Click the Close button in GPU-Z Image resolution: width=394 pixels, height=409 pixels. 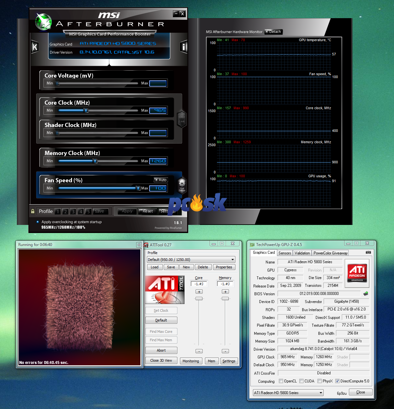361,392
